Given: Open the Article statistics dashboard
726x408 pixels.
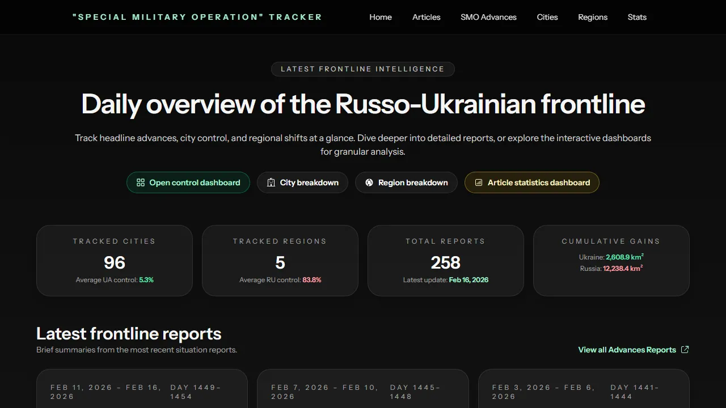Looking at the screenshot, I should [x=531, y=182].
